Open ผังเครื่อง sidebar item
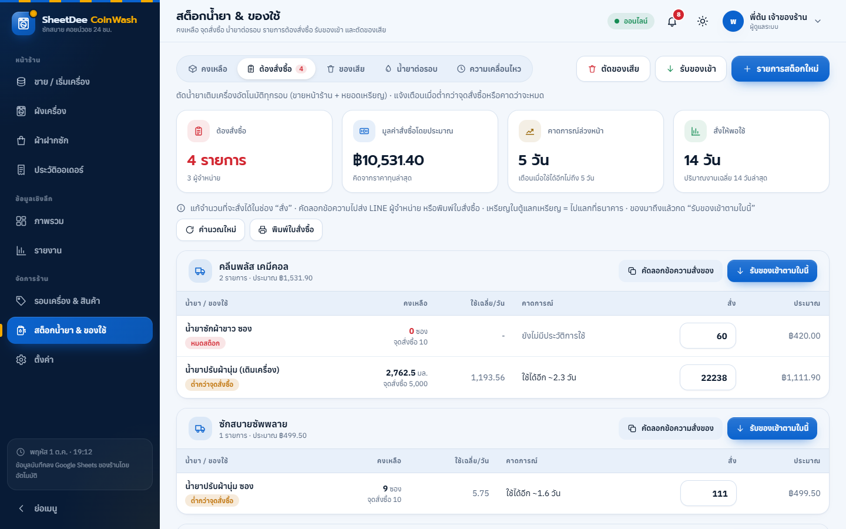This screenshot has height=529, width=846. point(80,111)
